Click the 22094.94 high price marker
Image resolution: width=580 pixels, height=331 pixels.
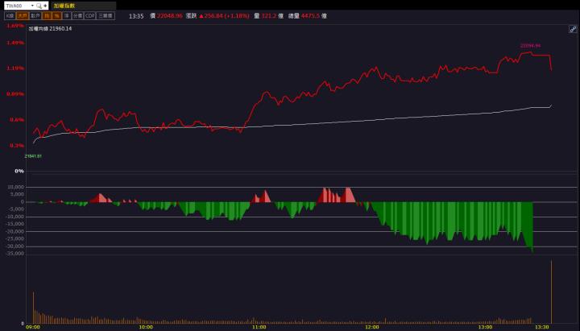[x=529, y=46]
